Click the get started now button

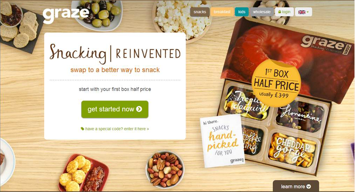coord(115,109)
